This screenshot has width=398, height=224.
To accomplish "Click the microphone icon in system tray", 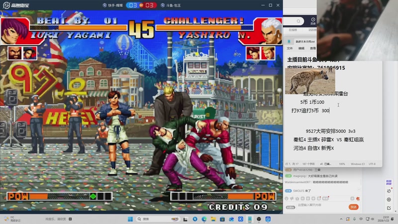I will [x=355, y=219].
